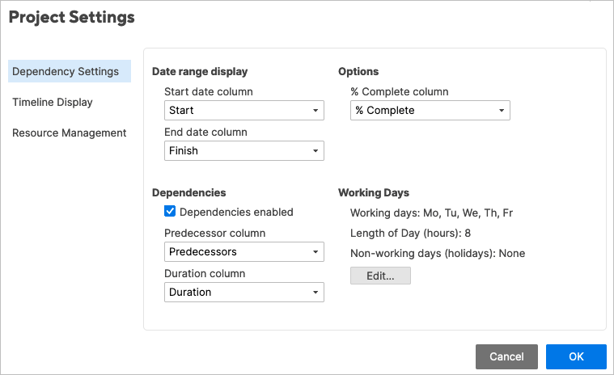Open the % Complete column dropdown
This screenshot has height=375, width=614.
(x=430, y=111)
